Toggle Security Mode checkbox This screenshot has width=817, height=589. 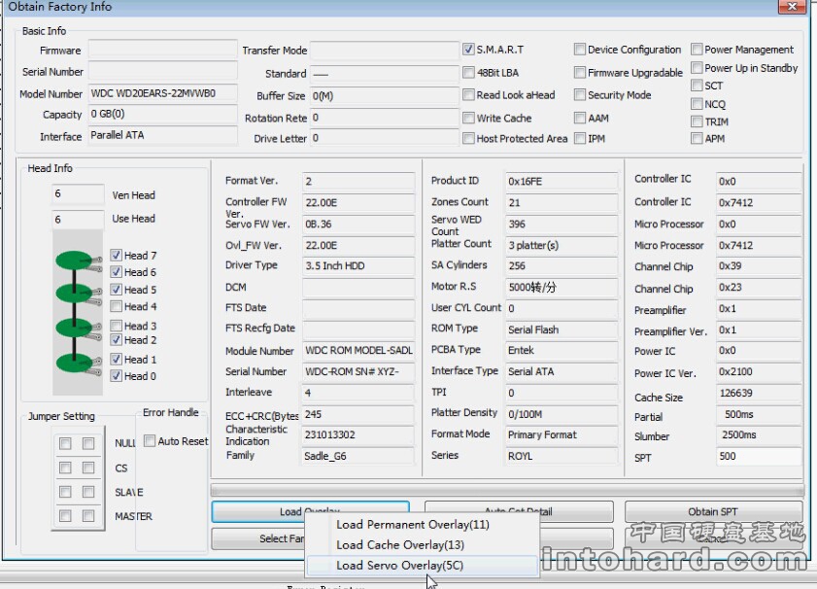click(579, 95)
